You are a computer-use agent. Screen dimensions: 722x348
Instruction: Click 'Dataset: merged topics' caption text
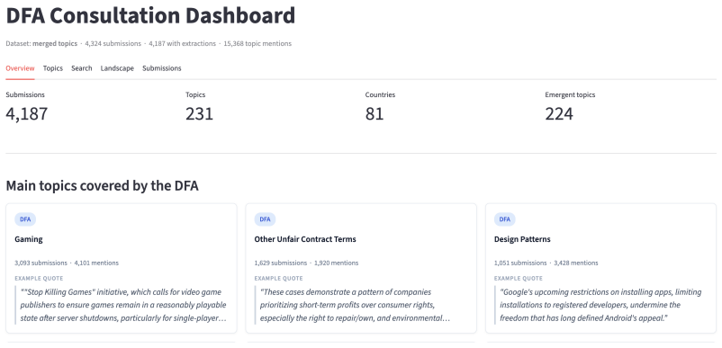coord(41,44)
